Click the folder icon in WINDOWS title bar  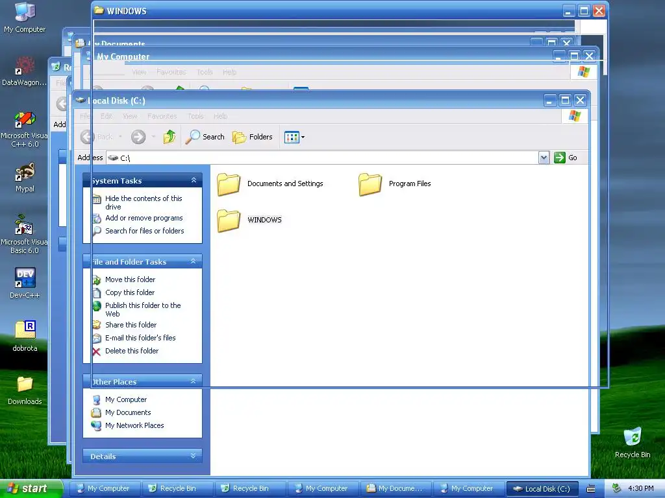tap(99, 10)
